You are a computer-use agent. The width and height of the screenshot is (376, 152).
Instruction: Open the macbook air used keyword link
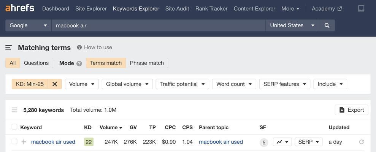click(x=53, y=142)
